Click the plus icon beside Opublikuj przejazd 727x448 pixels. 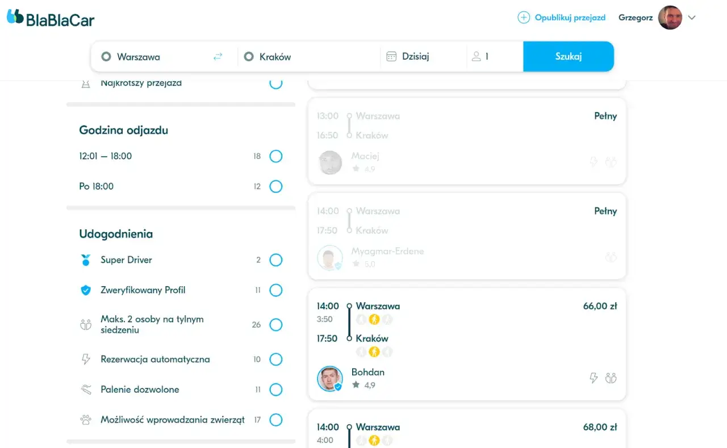[x=523, y=18]
